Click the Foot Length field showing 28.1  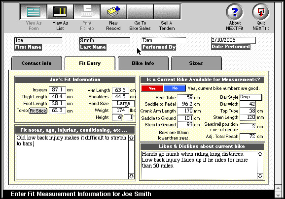pos(57,103)
